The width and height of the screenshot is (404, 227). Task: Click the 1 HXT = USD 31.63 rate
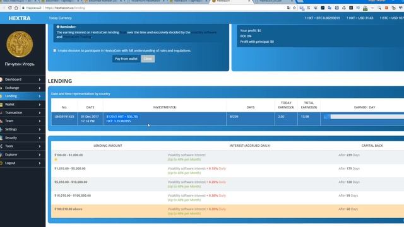pyautogui.click(x=360, y=18)
